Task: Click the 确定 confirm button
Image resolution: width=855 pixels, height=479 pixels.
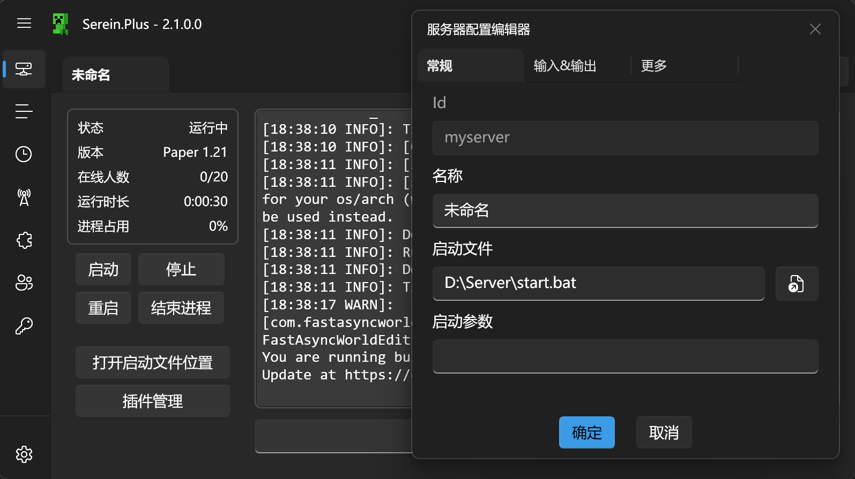Action: (x=587, y=432)
